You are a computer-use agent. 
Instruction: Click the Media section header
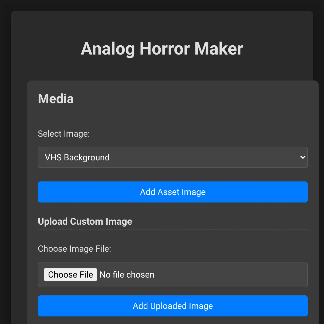pos(56,99)
